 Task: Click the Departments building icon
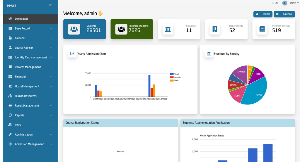coord(214,29)
